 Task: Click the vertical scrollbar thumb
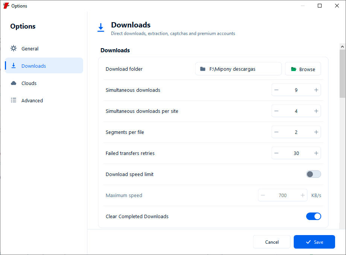pyautogui.click(x=342, y=74)
